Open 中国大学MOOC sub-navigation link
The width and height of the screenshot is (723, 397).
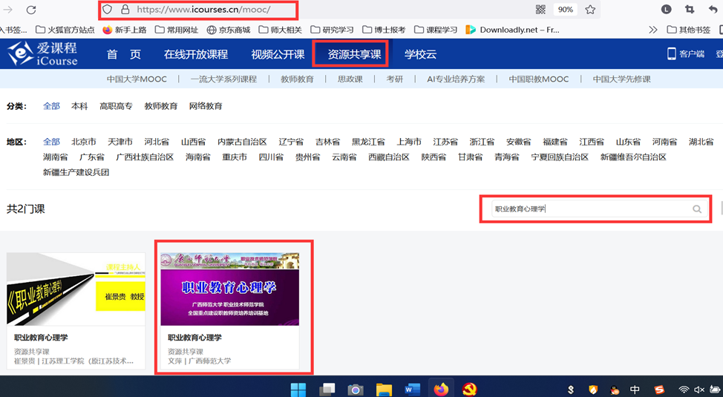tap(137, 79)
